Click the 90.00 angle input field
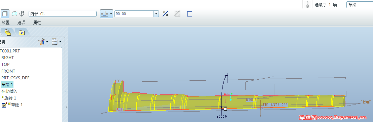This screenshot has width=373, height=122. coord(134,14)
